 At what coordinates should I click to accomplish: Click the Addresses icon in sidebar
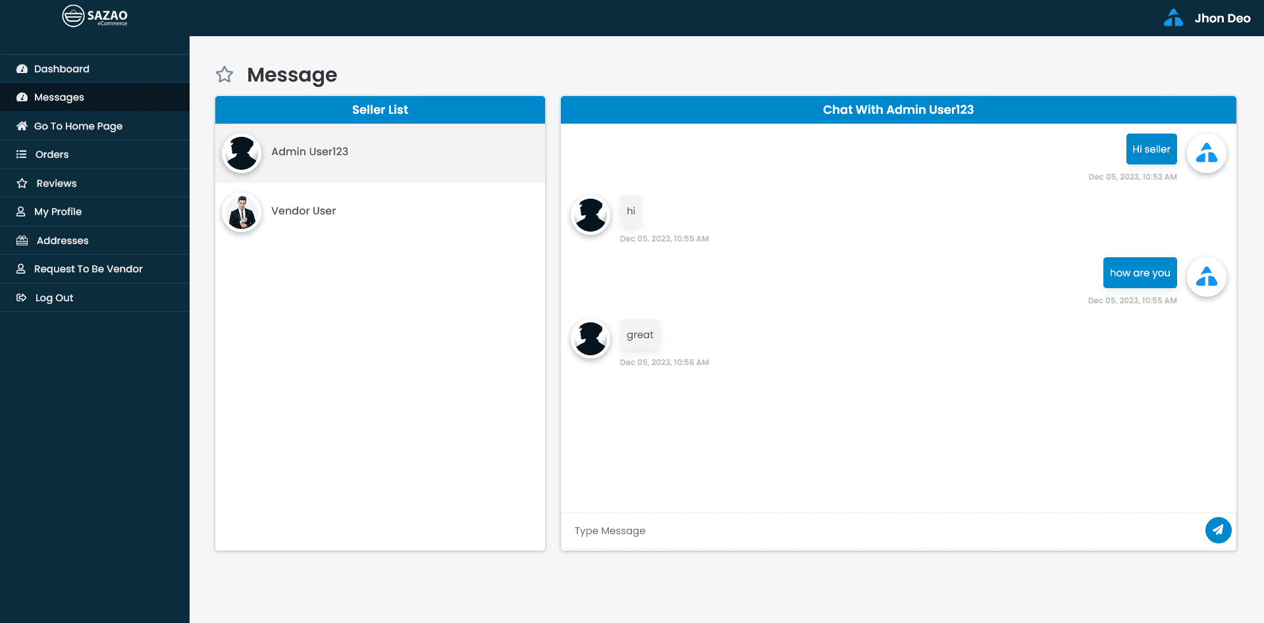pyautogui.click(x=22, y=241)
